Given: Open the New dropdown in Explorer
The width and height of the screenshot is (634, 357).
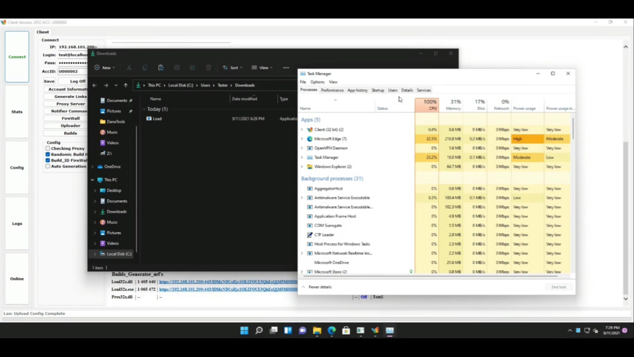Looking at the screenshot, I should tap(105, 67).
